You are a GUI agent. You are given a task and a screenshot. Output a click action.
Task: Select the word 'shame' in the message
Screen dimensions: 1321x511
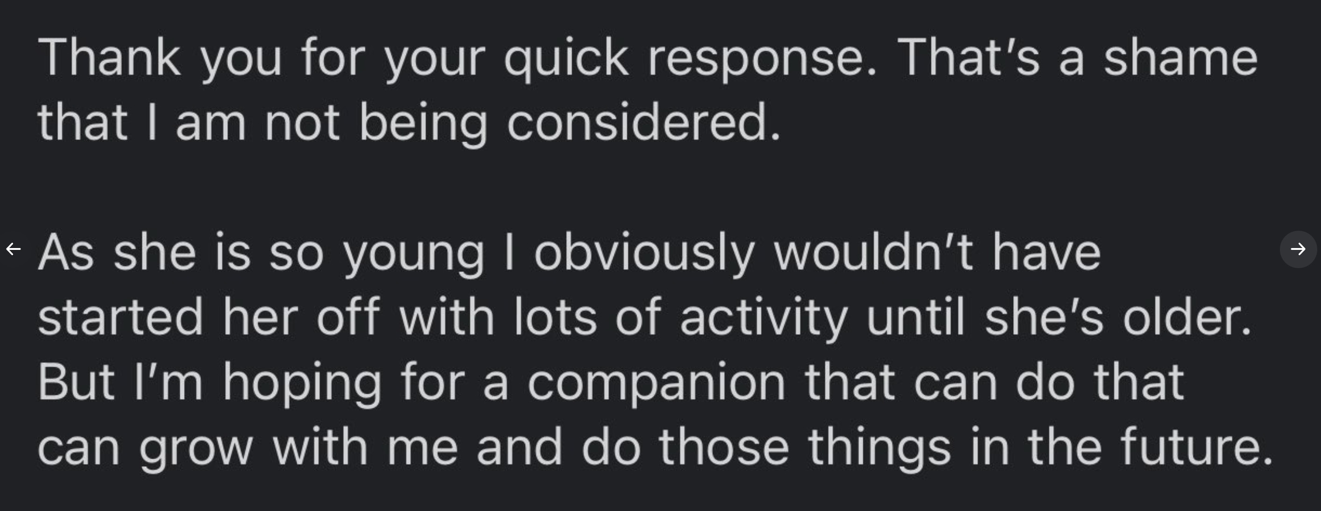(1180, 57)
